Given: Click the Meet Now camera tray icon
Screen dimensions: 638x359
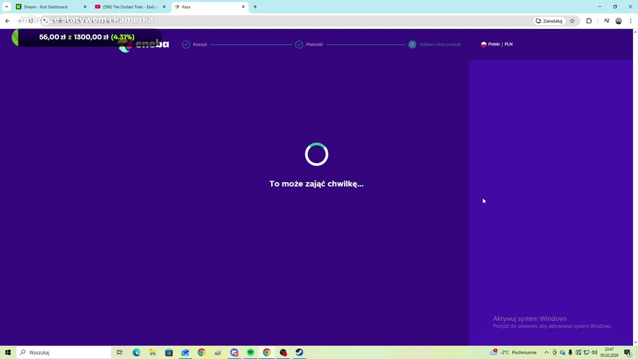Looking at the screenshot, I should [x=554, y=353].
